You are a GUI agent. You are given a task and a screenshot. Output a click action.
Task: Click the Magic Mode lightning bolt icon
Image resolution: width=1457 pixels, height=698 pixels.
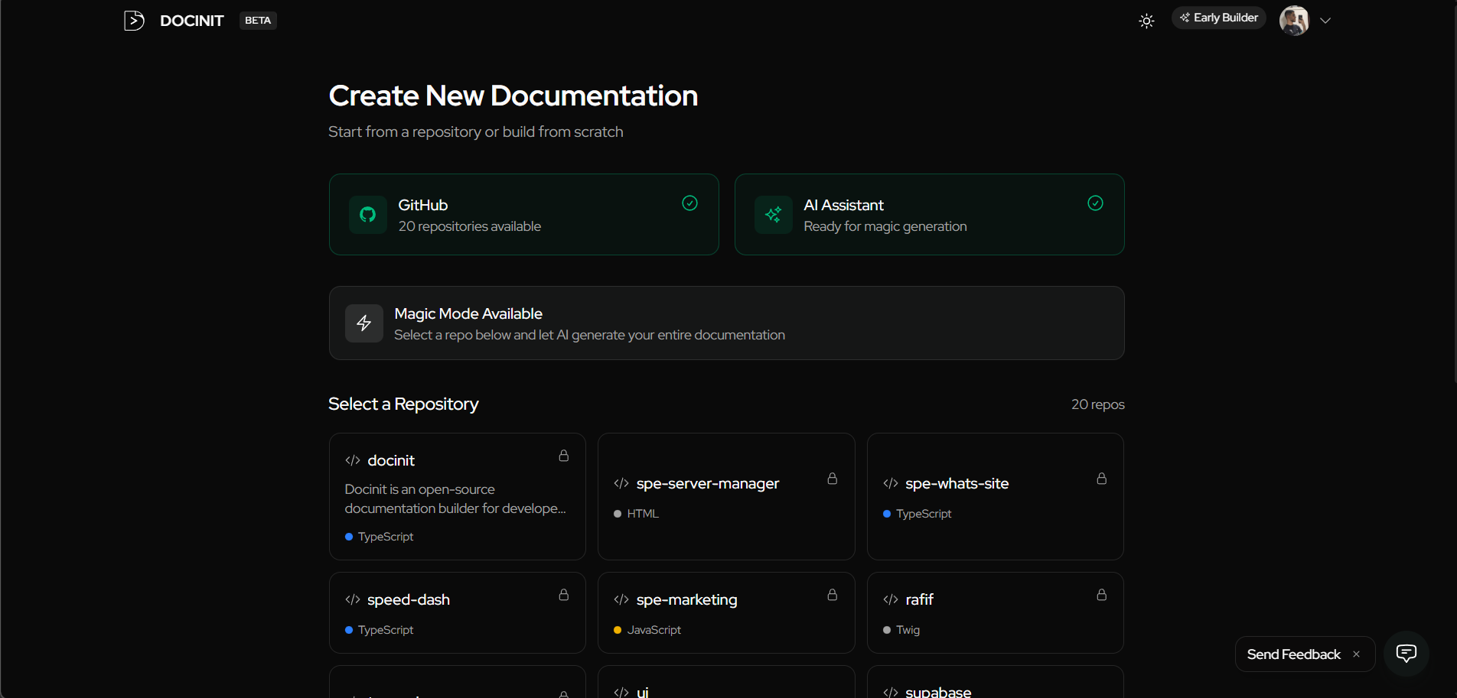click(x=364, y=323)
